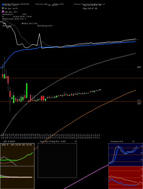Click the '(MGR) 0, 58.3, 58.3' ADX values
Screen dimensions: 143x189
coord(29,23)
